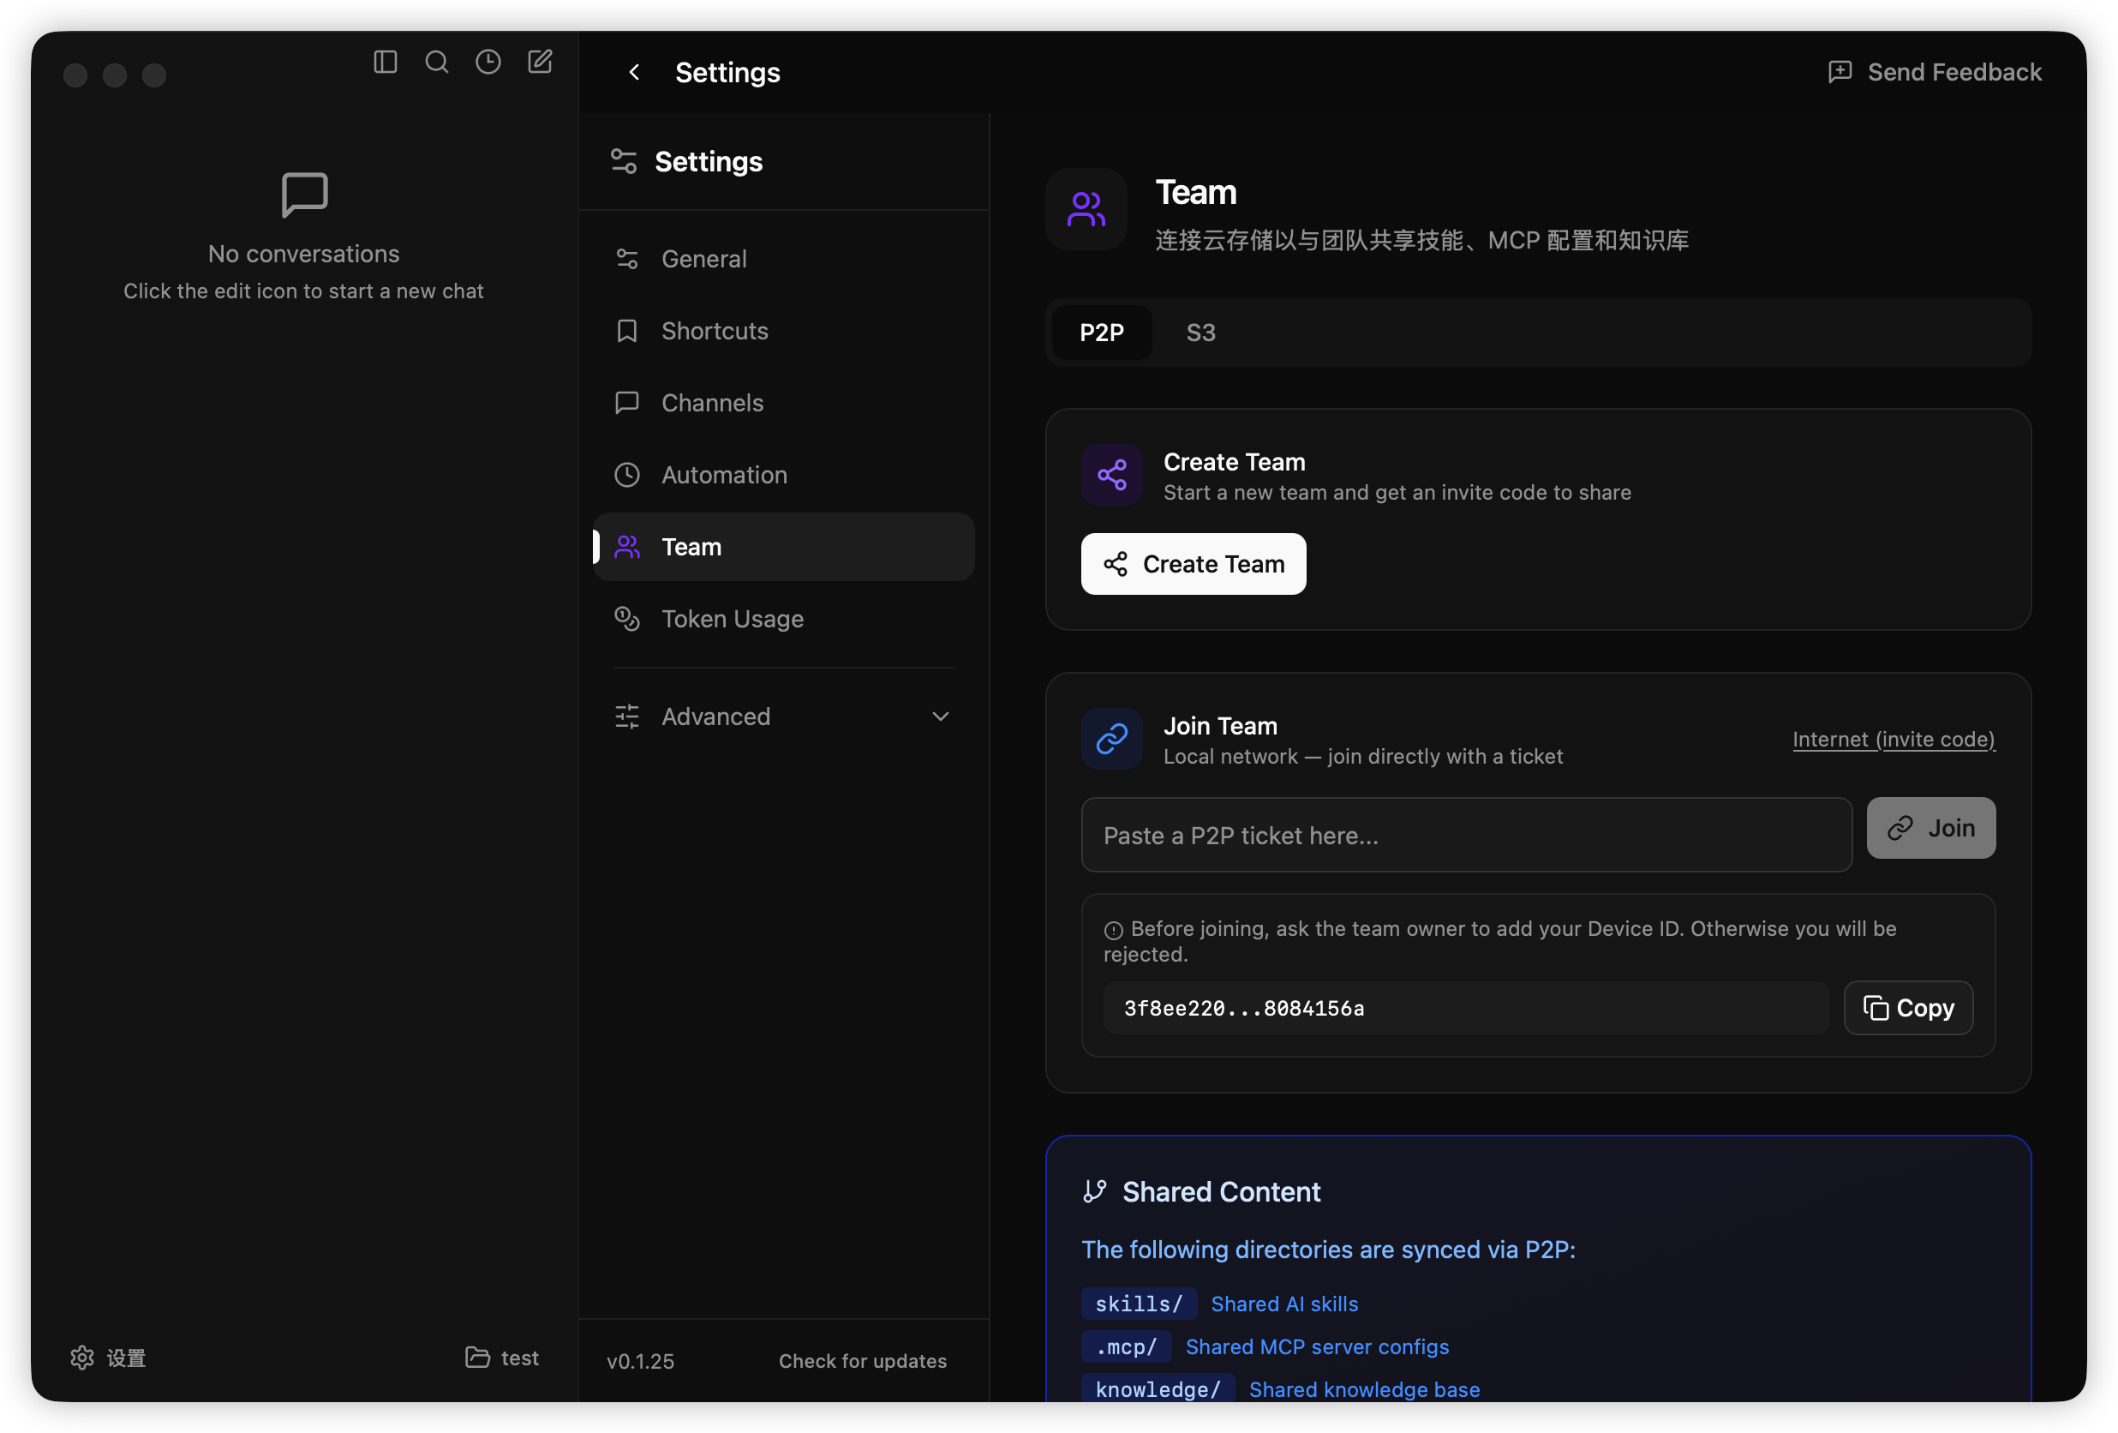Open General settings section
Screen dimensions: 2118x1433
[x=703, y=259]
